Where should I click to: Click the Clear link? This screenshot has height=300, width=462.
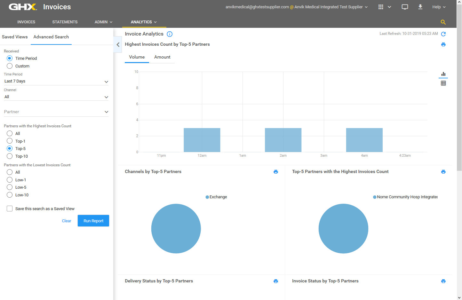(x=67, y=221)
